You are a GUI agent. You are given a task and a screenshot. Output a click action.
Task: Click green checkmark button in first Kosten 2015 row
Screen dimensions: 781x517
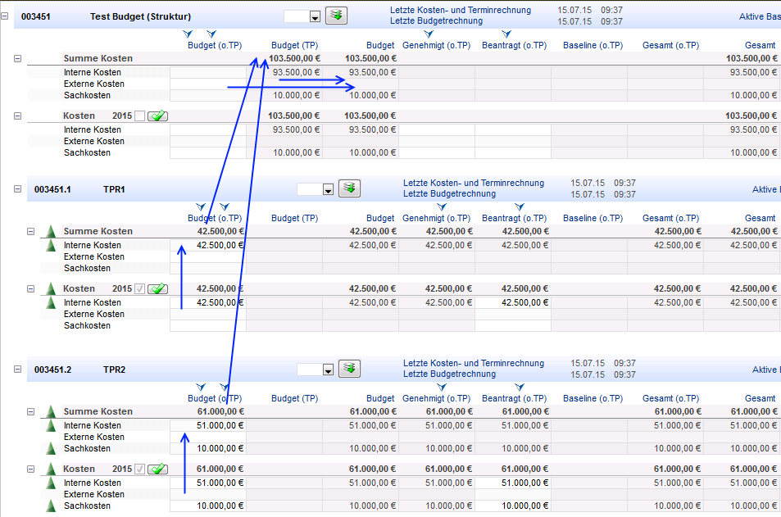[157, 116]
